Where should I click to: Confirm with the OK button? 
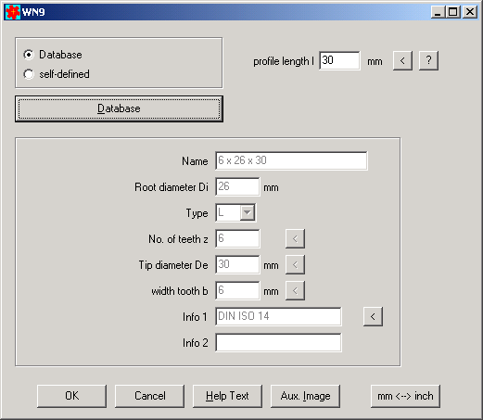point(71,396)
